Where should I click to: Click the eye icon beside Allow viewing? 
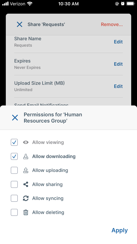click(x=26, y=142)
